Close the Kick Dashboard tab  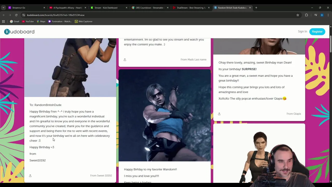pyautogui.click(x=127, y=8)
